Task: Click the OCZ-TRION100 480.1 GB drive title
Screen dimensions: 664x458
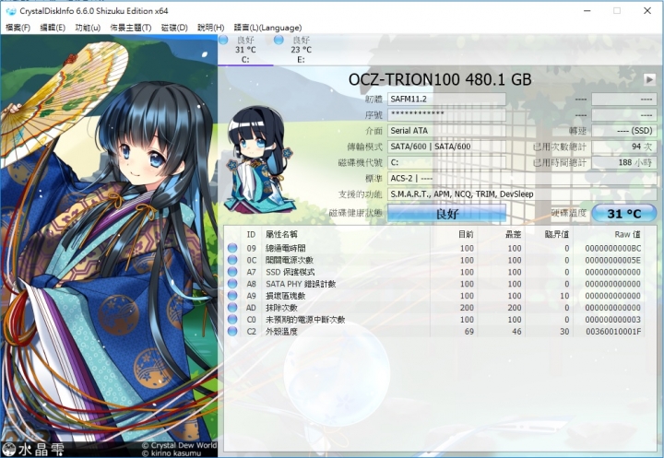Action: pos(440,79)
